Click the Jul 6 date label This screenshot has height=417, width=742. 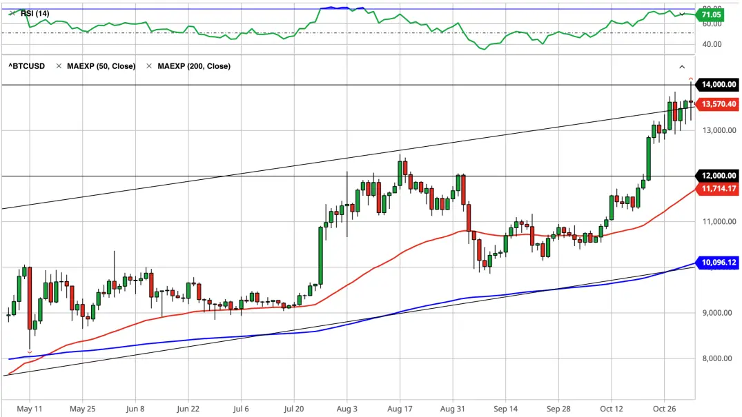[x=241, y=409]
